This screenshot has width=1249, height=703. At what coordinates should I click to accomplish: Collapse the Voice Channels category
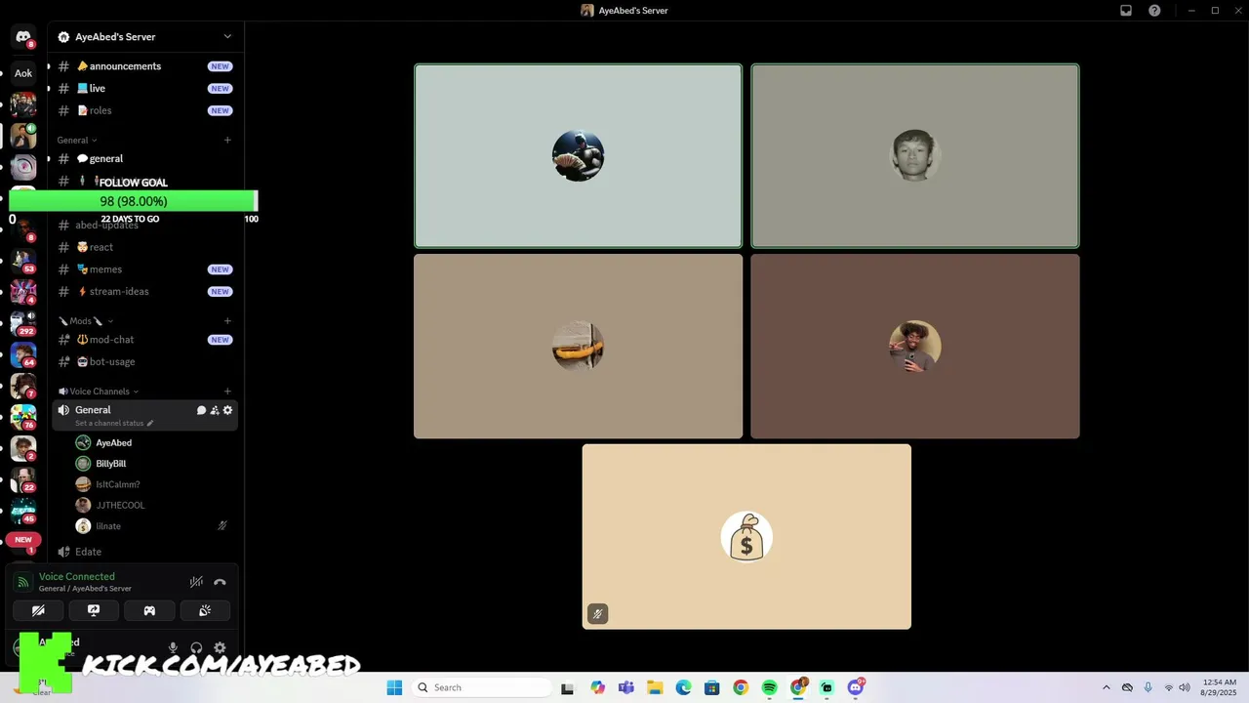[98, 392]
